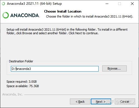Image resolution: width=139 pixels, height=108 pixels.
Task: Click the greyed-out maximize button
Action: click(x=120, y=4)
